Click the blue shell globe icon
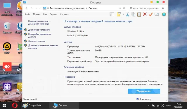 point(164,14)
